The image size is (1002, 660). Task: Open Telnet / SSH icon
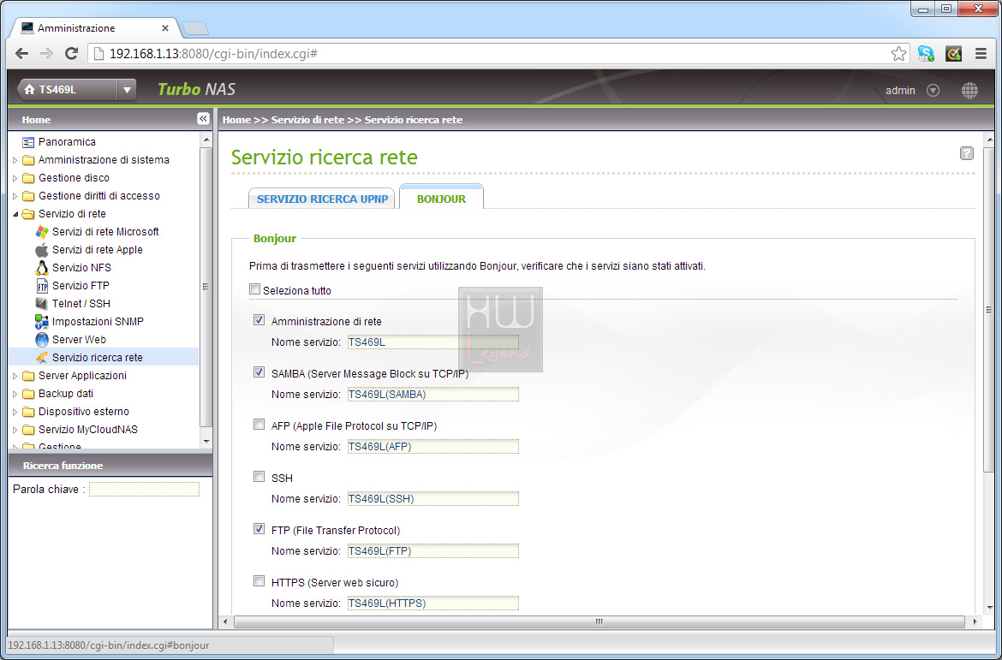click(x=42, y=304)
